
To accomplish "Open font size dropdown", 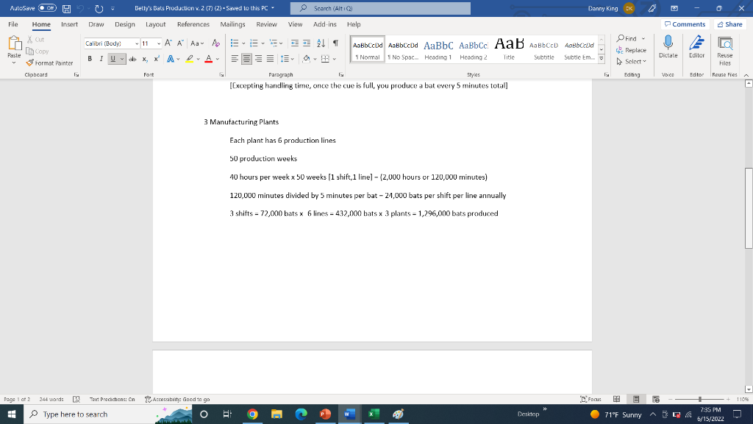I will [159, 43].
